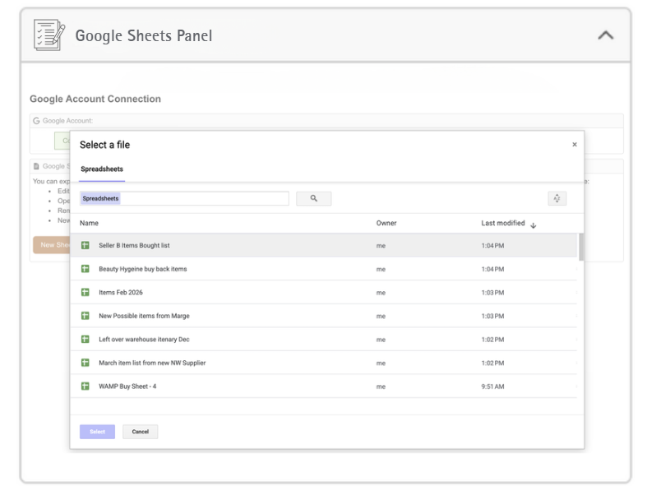Image resolution: width=647 pixels, height=486 pixels.
Task: Select Seller B Items Bought list file
Action: pos(324,245)
